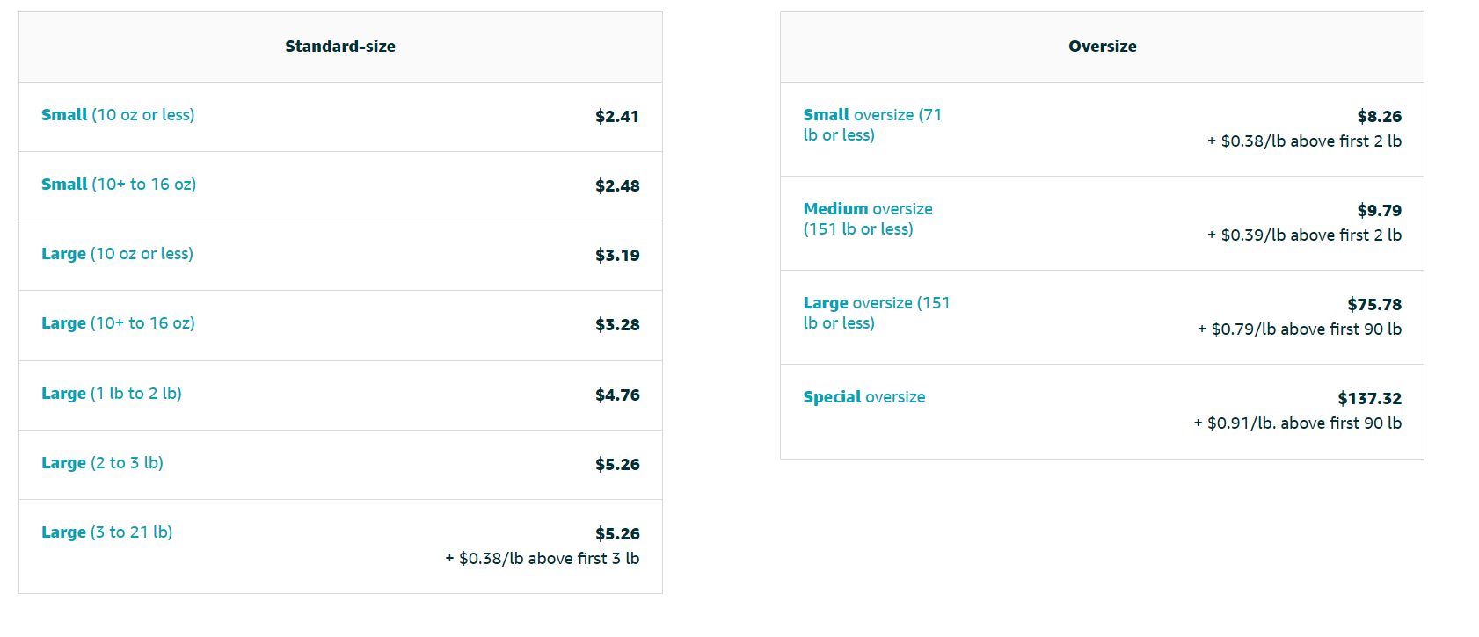This screenshot has width=1479, height=637.
Task: Click the Oversize table header
Action: coord(1102,47)
